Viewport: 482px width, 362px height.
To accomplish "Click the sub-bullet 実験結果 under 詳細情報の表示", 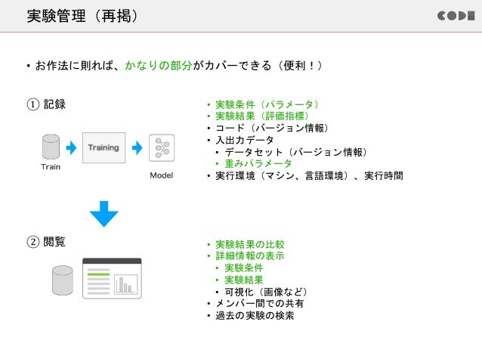I will (x=244, y=280).
